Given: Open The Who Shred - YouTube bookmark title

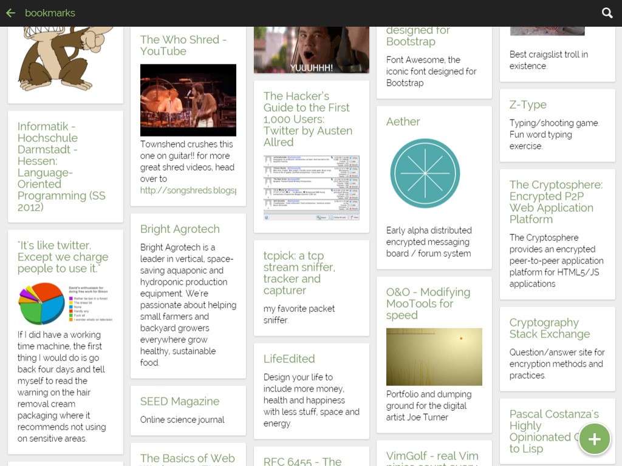Looking at the screenshot, I should [x=183, y=45].
